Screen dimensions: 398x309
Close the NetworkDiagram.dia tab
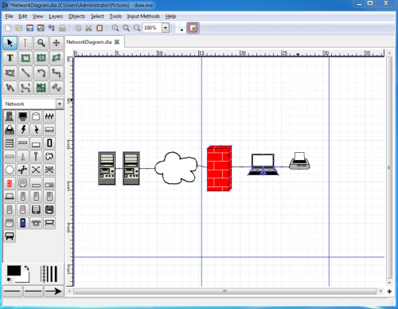coord(117,42)
